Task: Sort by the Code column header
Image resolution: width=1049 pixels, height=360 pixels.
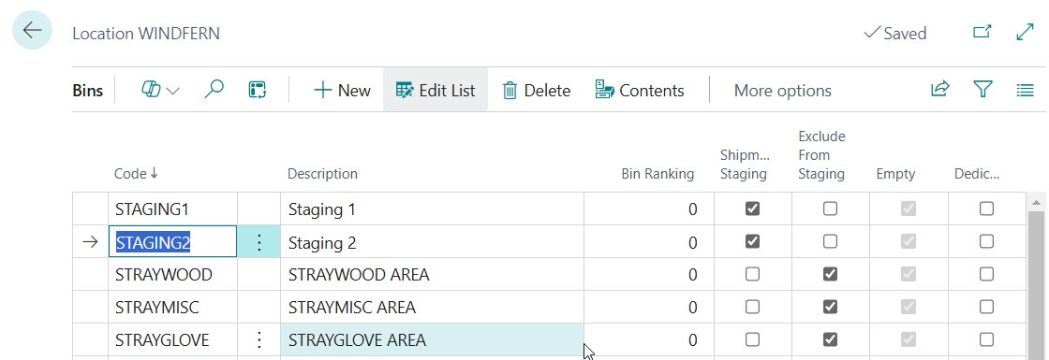Action: tap(136, 174)
